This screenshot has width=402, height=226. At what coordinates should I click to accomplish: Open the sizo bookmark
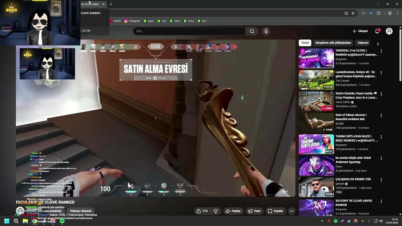(162, 21)
